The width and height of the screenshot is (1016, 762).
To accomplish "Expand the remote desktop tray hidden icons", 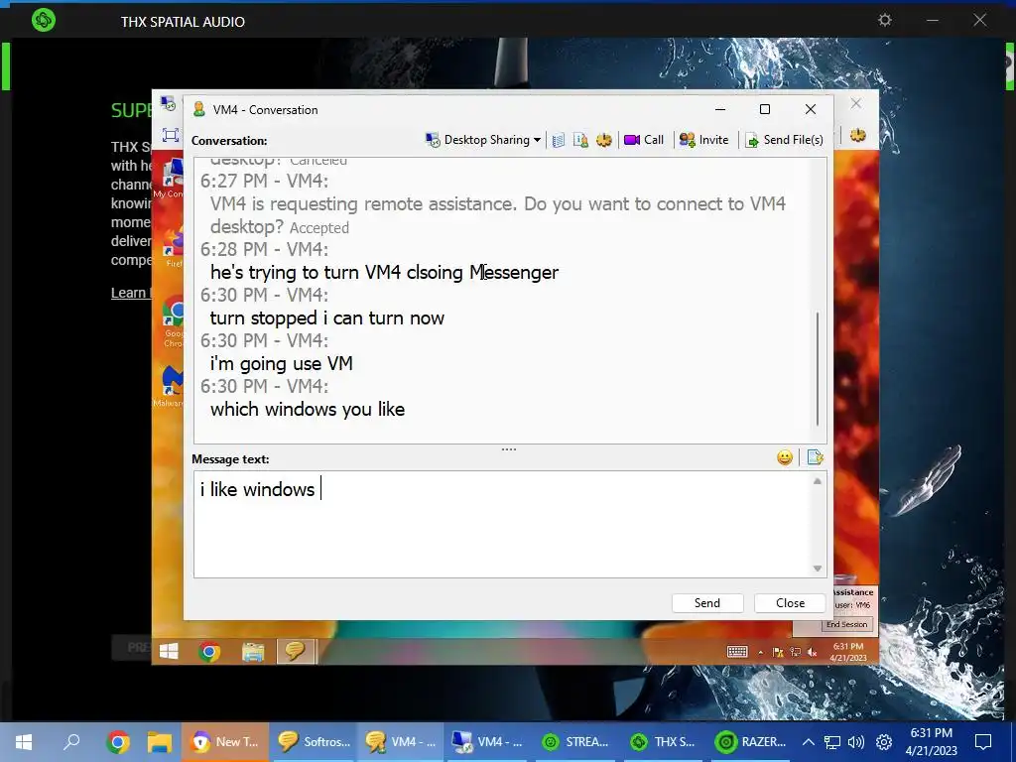I will point(761,653).
